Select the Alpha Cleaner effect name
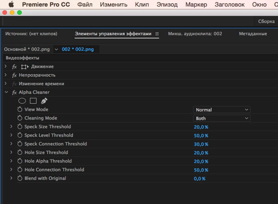The height and width of the screenshot is (204, 278). (x=34, y=92)
